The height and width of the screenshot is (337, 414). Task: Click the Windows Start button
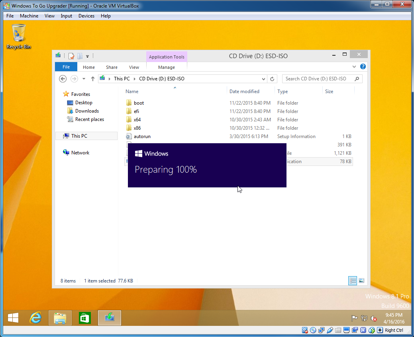[13, 318]
